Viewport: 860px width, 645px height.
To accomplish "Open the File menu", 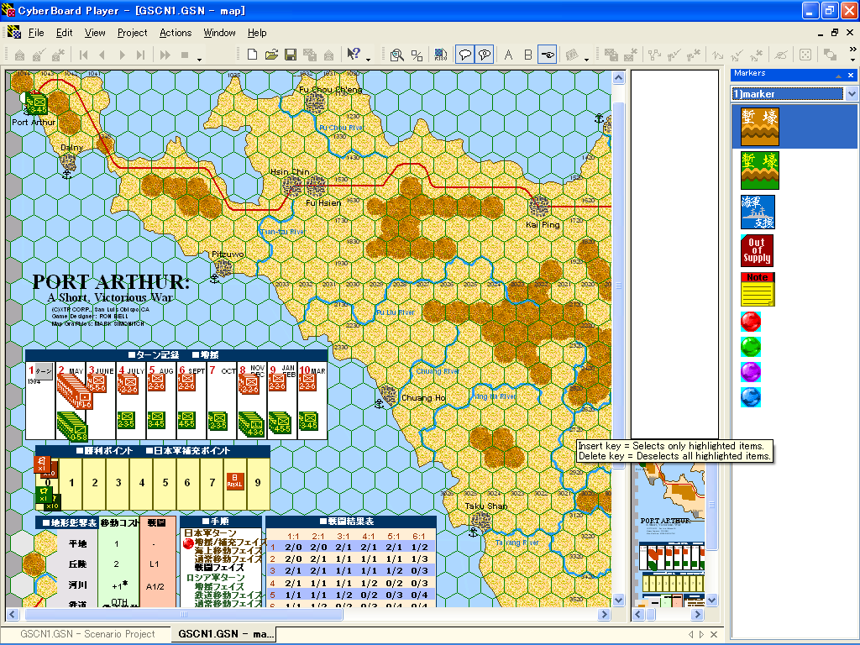I will click(36, 33).
